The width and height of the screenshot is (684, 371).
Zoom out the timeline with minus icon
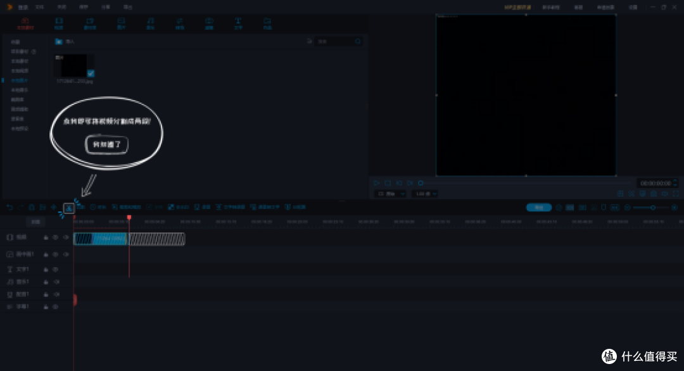(x=627, y=208)
